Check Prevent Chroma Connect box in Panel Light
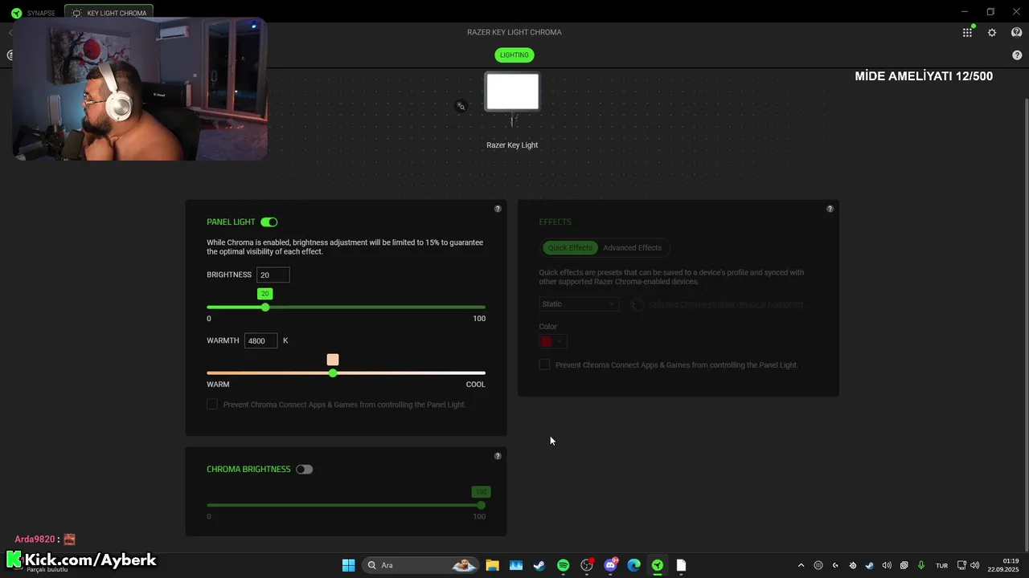The height and width of the screenshot is (578, 1029). [x=212, y=405]
